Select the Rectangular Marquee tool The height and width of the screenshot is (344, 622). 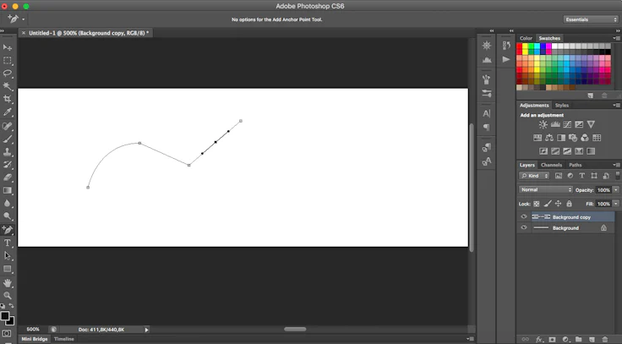7,60
